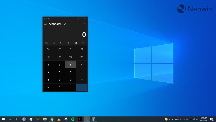
Task: Click the large 0 result readout
Action: pos(84,34)
